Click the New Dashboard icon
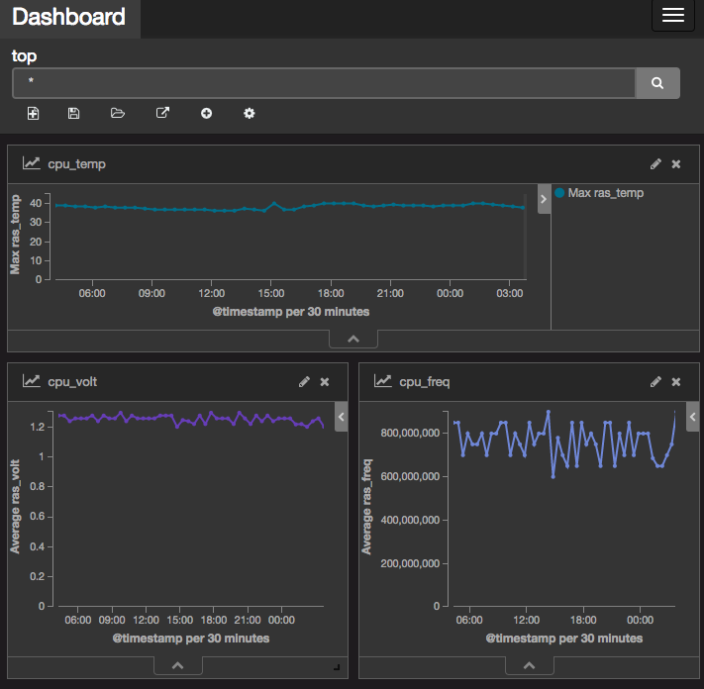This screenshot has width=704, height=689. tap(33, 114)
